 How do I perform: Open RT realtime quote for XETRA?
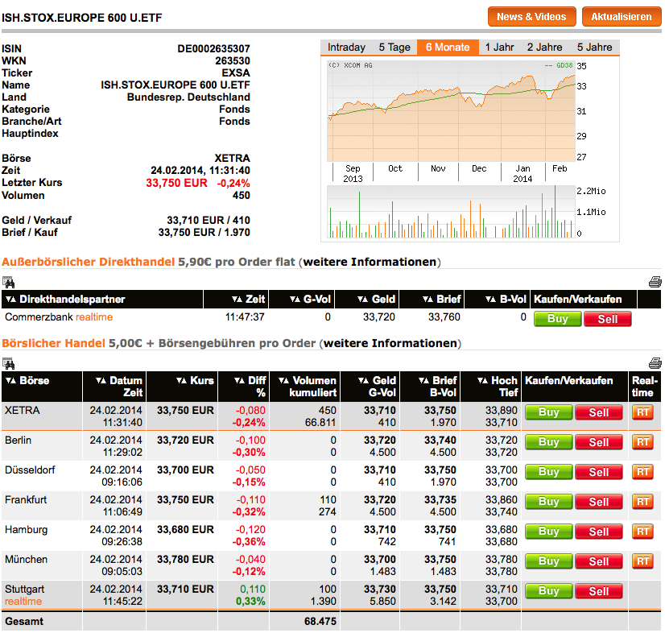[x=642, y=412]
